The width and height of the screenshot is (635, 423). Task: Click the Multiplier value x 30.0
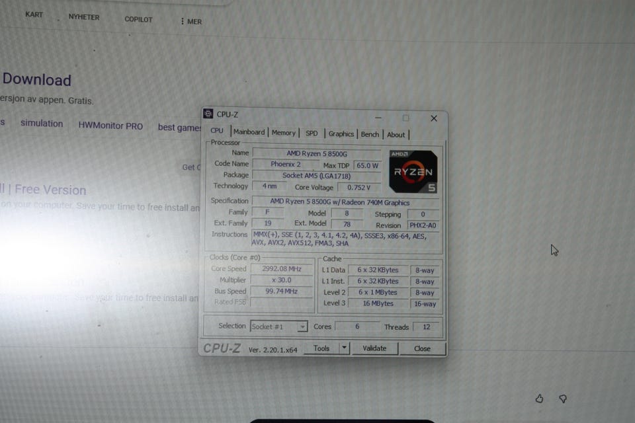pos(282,280)
